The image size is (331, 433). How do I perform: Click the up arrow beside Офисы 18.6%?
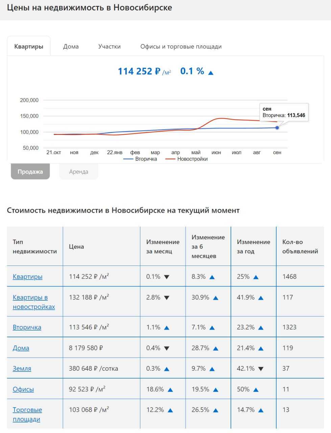pos(170,390)
